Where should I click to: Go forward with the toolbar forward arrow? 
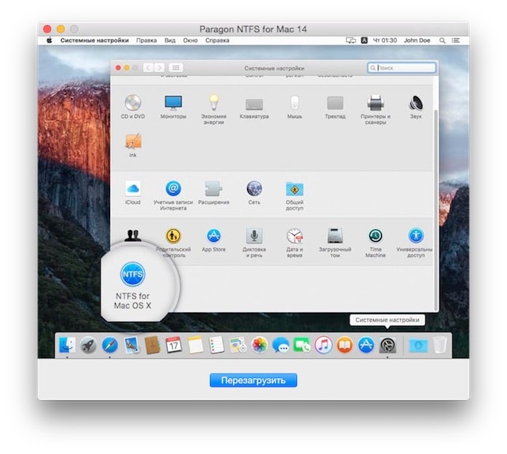159,68
